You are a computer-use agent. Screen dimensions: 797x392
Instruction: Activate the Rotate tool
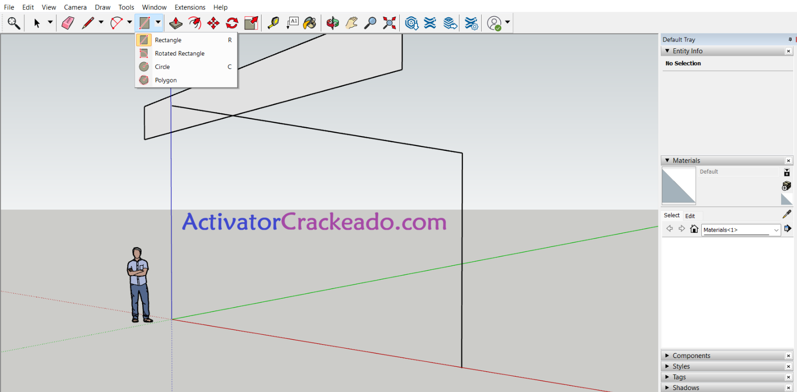232,23
